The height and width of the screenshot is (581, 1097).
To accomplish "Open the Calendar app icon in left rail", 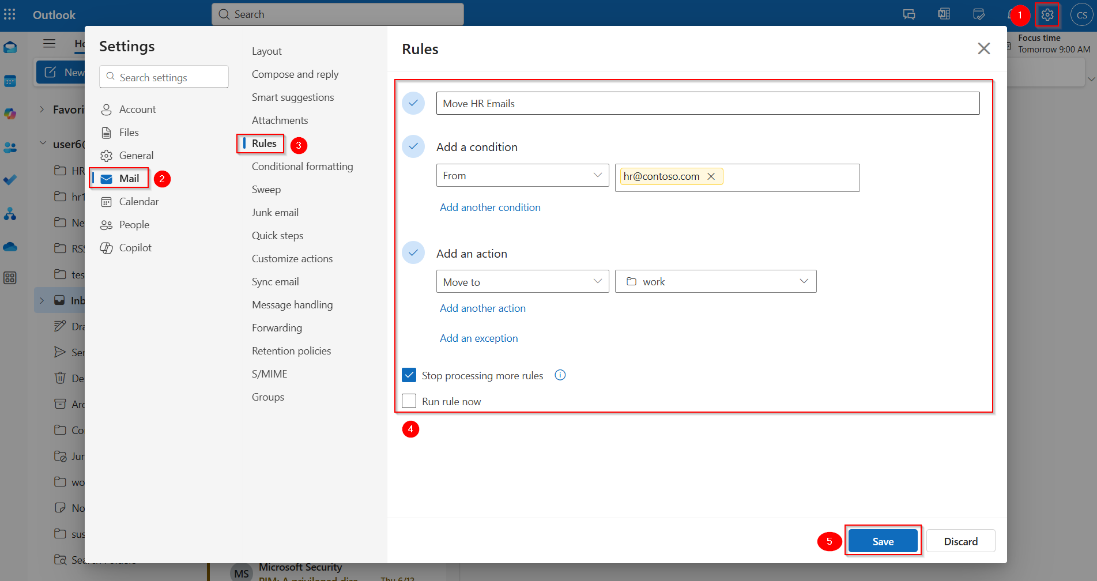I will tap(10, 81).
